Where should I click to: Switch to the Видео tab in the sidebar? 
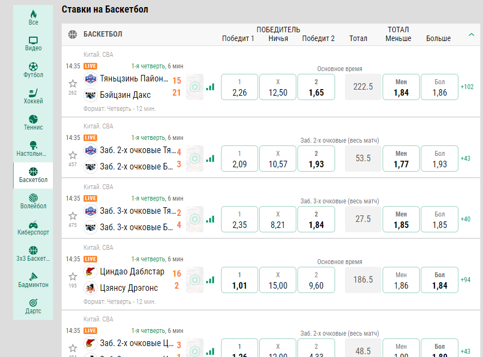coord(33,44)
